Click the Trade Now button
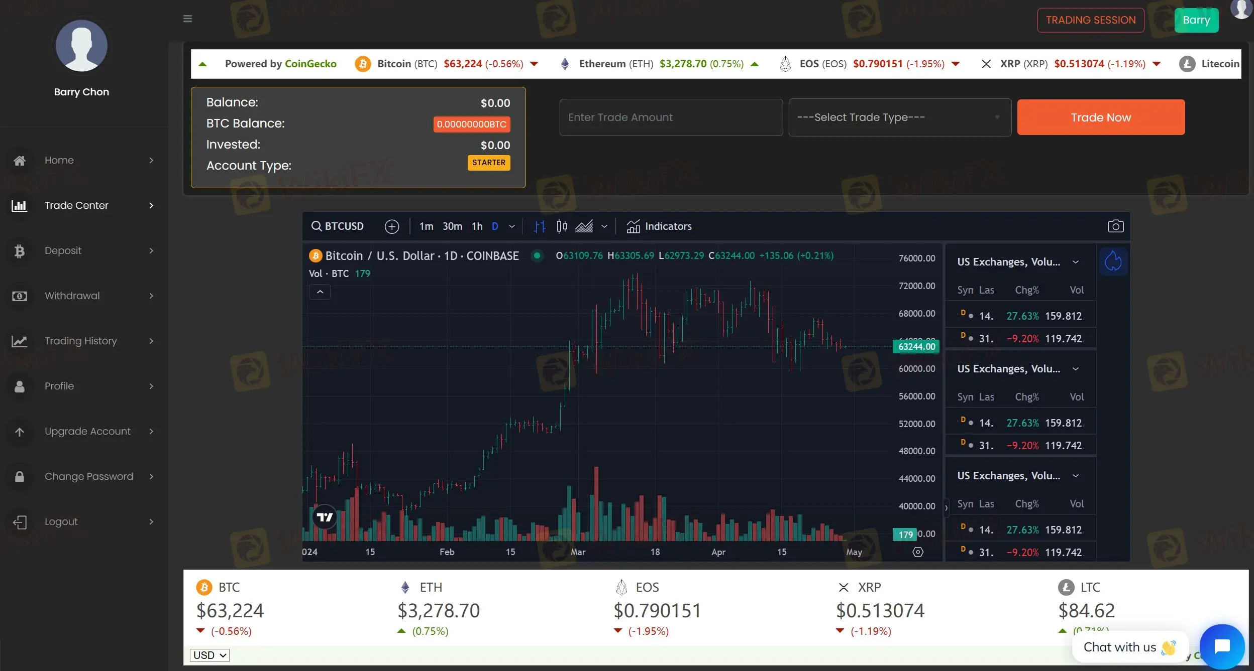This screenshot has width=1254, height=671. pyautogui.click(x=1100, y=117)
